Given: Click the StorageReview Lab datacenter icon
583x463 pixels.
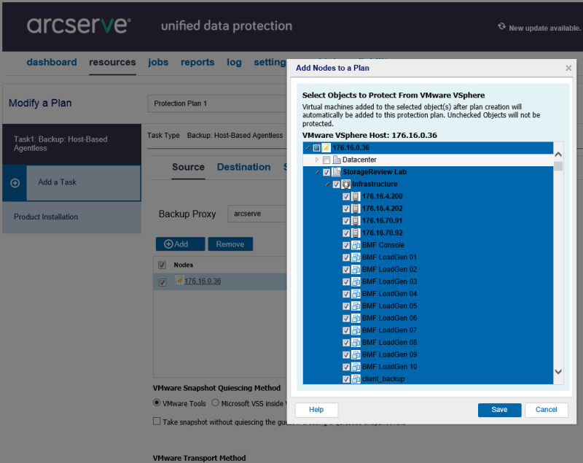Looking at the screenshot, I should (337, 172).
